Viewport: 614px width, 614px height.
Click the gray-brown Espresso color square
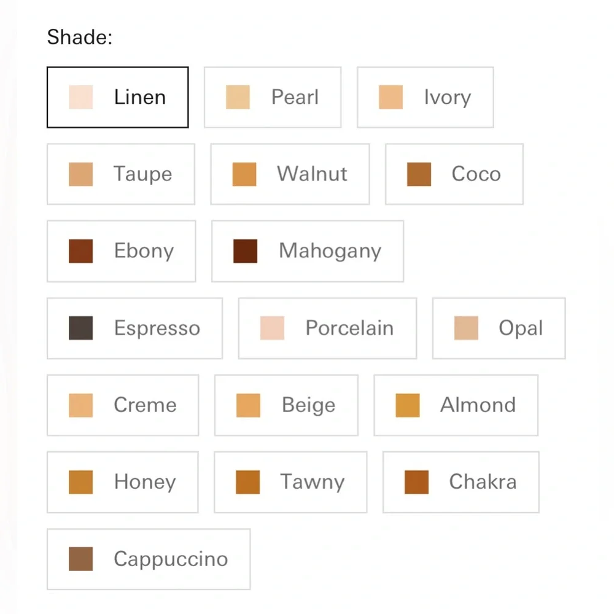point(80,328)
